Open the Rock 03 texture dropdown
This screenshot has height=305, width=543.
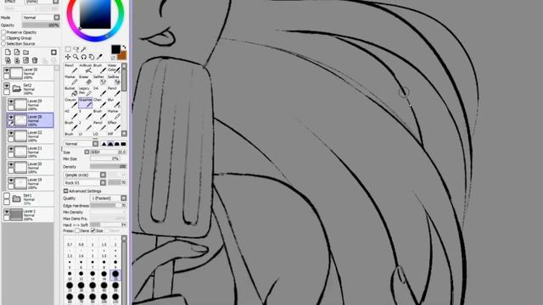pos(85,183)
